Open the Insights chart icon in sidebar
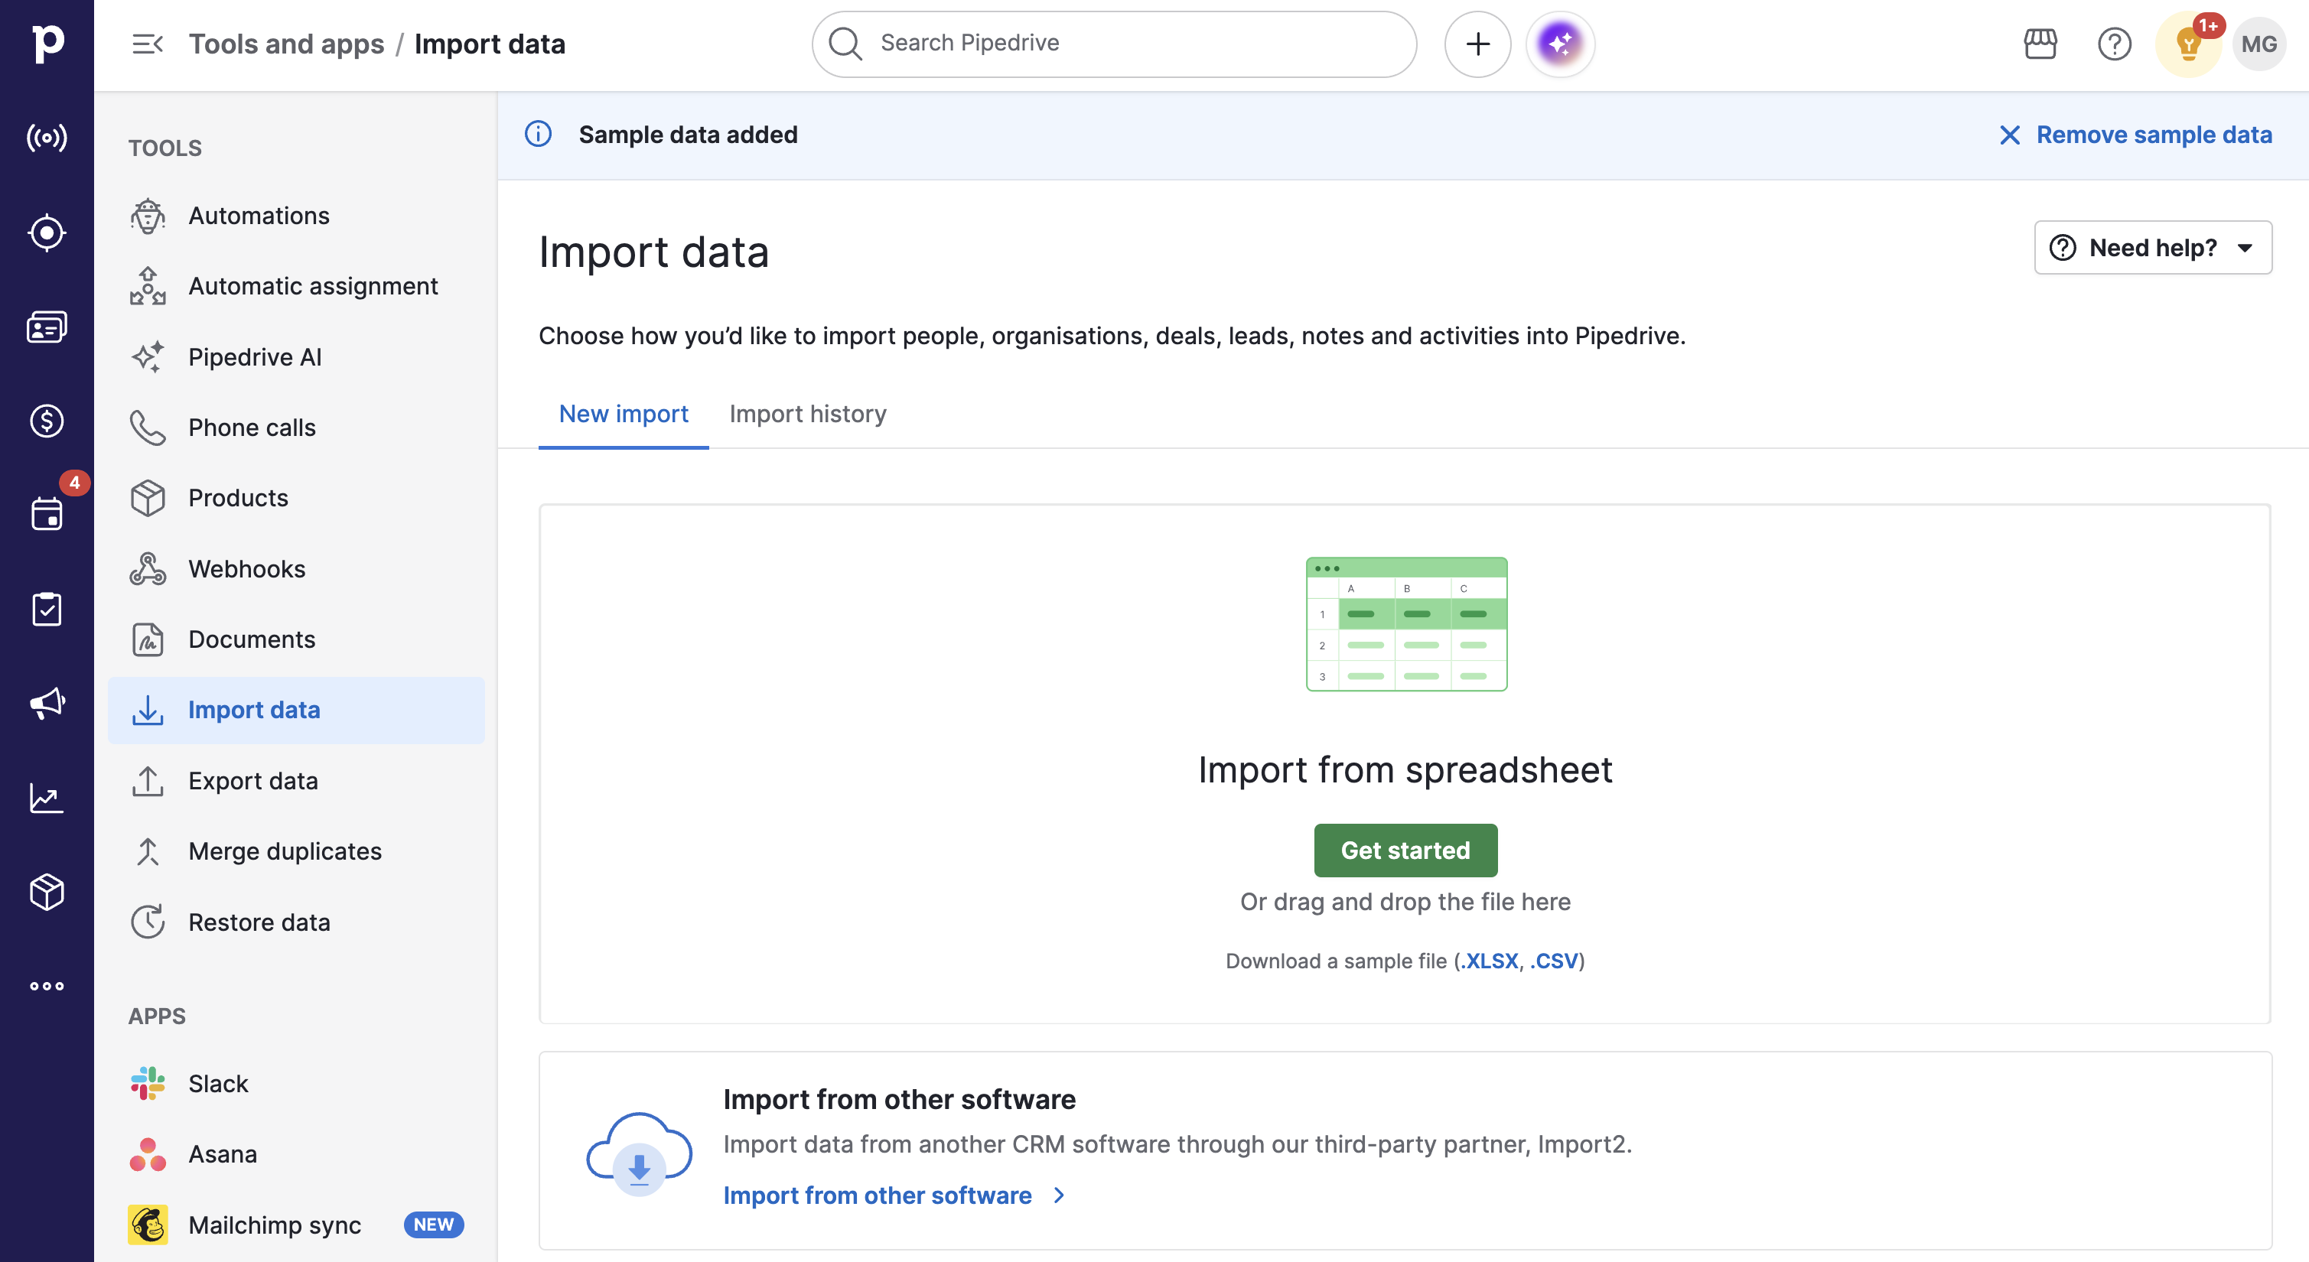The image size is (2309, 1262). pyautogui.click(x=47, y=798)
